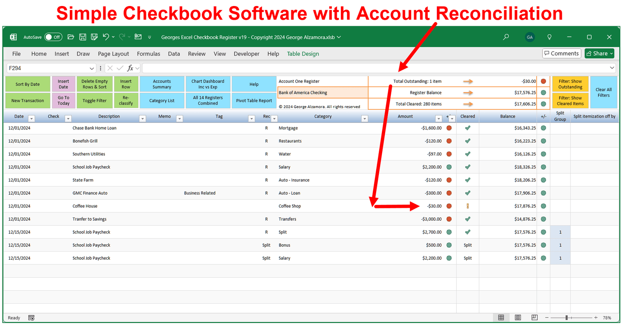Open the Share button dropdown
622x326 pixels.
(x=611, y=53)
